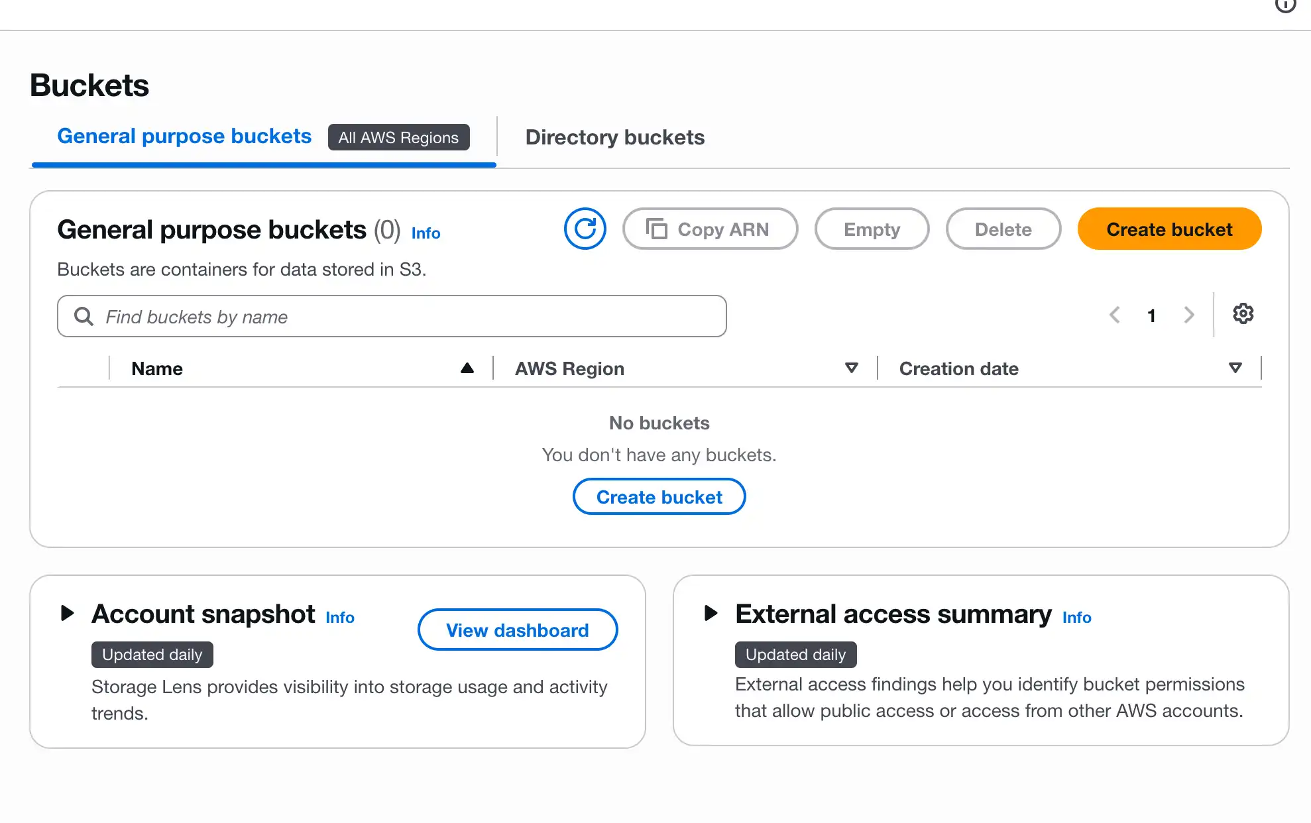
Task: Click Info link next to Account snapshot
Action: tap(340, 618)
